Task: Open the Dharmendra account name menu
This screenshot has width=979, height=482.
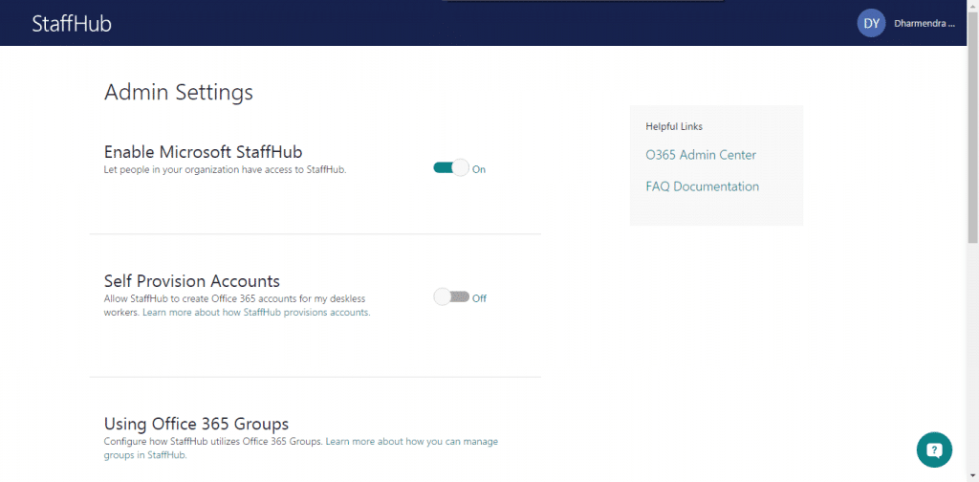Action: tap(924, 23)
